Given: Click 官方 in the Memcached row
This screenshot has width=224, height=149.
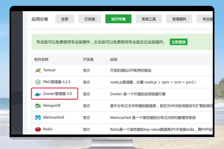Looking at the screenshot, I should click(x=86, y=118).
